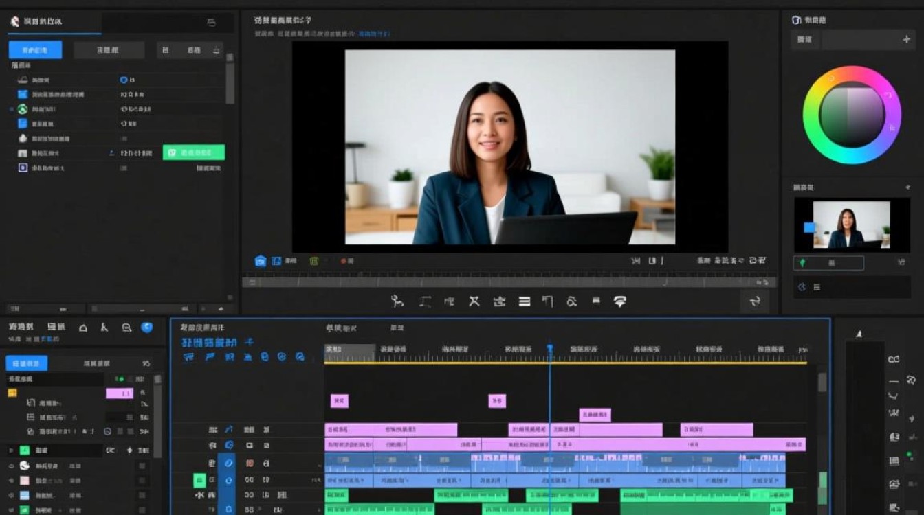Tick the checkbox on the pink-swatch layer row

(x=142, y=481)
